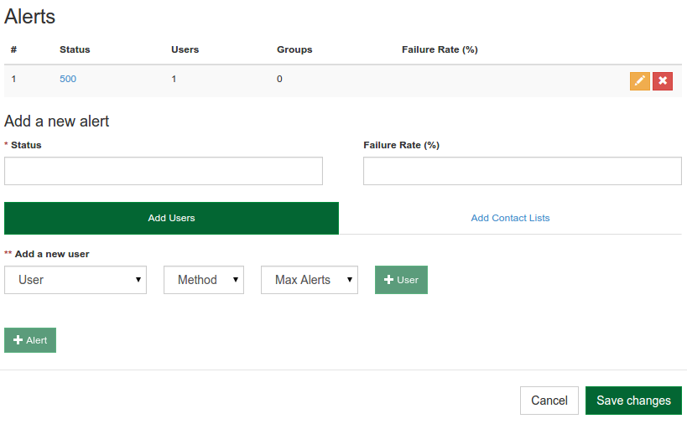The image size is (687, 424).
Task: Delete alert 500 with the red X
Action: point(663,81)
